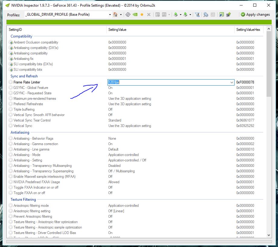Click Apply changes button
The height and width of the screenshot is (247, 278).
[x=255, y=15]
